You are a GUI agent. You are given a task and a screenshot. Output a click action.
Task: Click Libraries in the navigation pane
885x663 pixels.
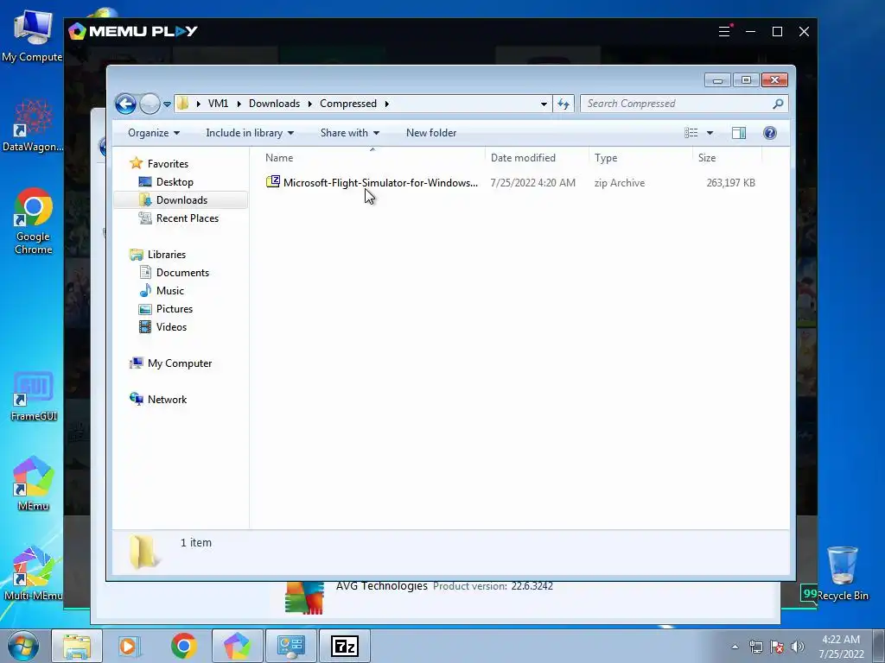pyautogui.click(x=167, y=255)
